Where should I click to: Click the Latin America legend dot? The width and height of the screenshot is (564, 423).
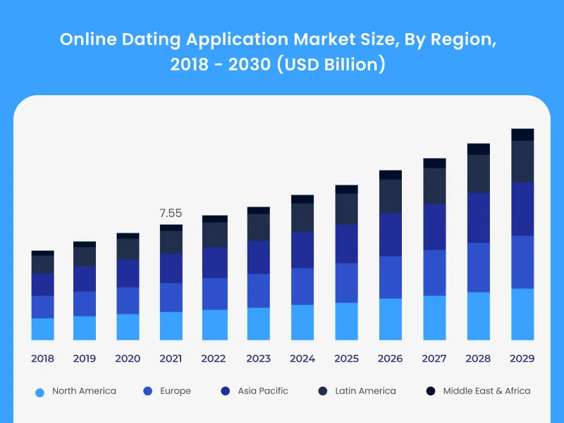323,391
